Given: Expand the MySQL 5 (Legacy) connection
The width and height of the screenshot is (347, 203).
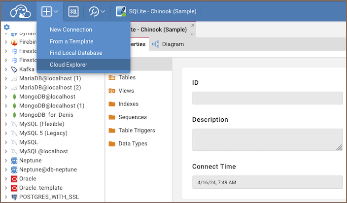Looking at the screenshot, I should click(5, 133).
